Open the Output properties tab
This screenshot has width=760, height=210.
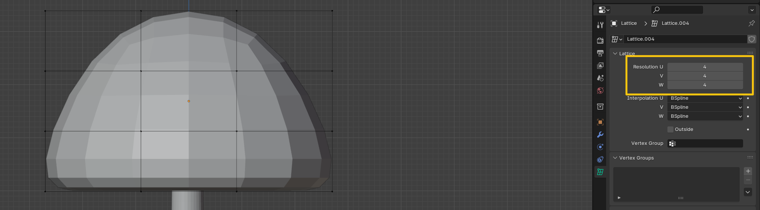click(600, 53)
